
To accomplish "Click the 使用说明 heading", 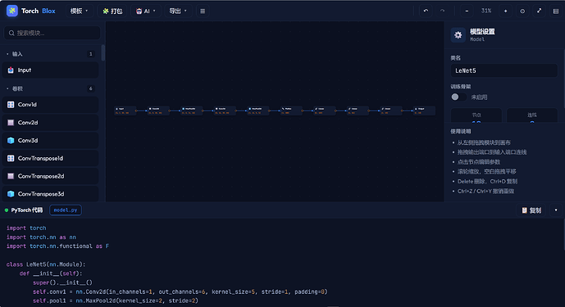I will [461, 131].
